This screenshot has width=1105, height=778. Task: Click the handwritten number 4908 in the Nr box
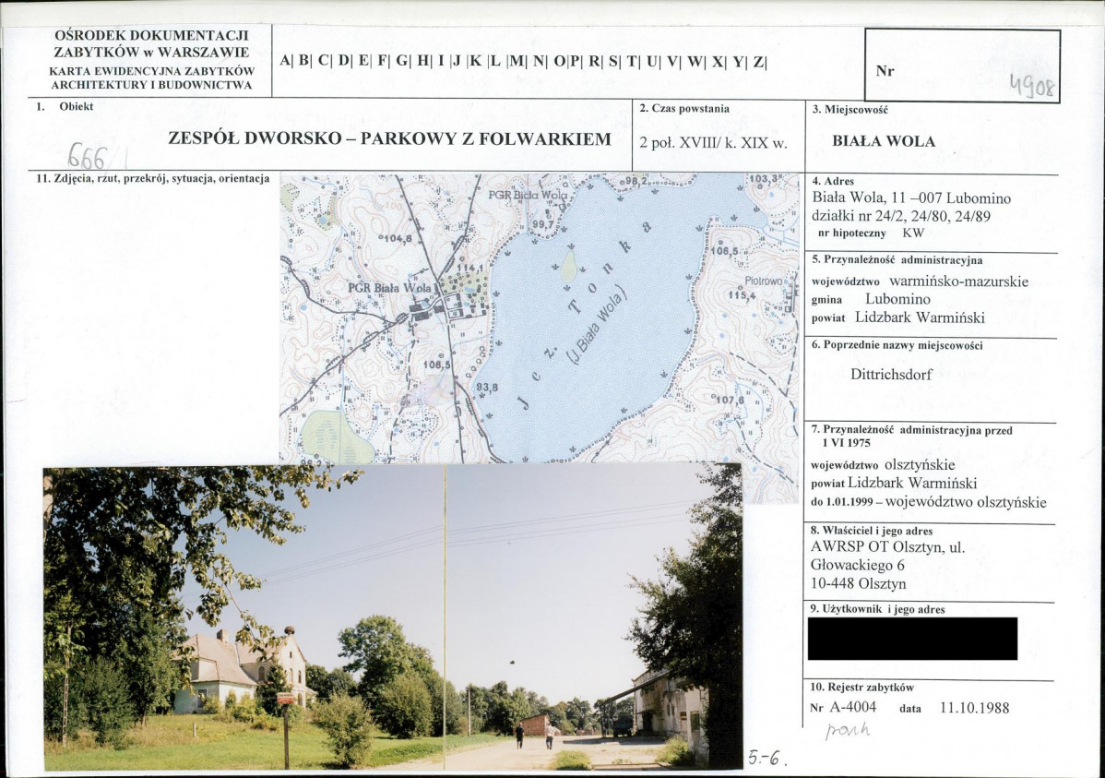click(1034, 87)
